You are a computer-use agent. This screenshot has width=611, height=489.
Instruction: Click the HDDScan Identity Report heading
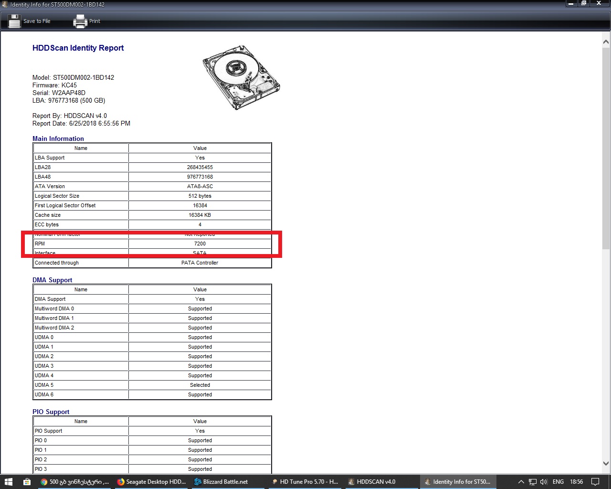click(x=78, y=48)
